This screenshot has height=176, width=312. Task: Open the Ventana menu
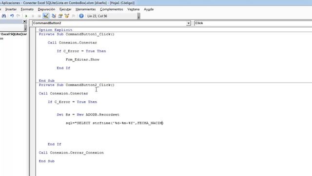click(x=133, y=9)
